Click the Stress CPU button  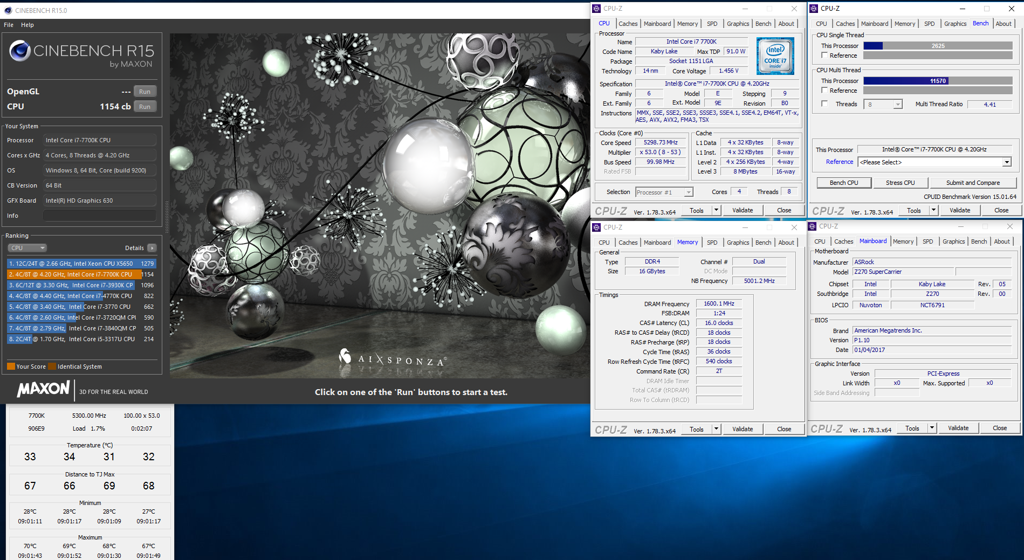click(900, 183)
